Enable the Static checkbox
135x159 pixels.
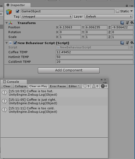coord(118,11)
